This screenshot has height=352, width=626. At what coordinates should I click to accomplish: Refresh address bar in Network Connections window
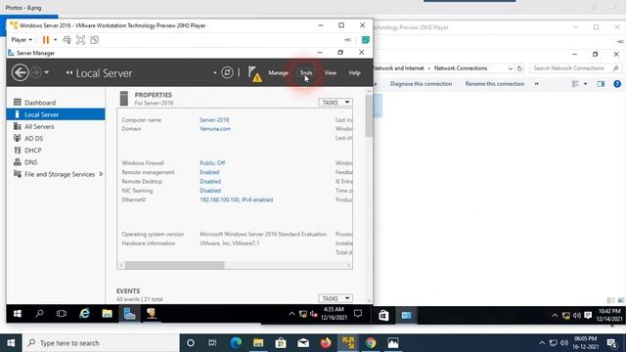[519, 68]
